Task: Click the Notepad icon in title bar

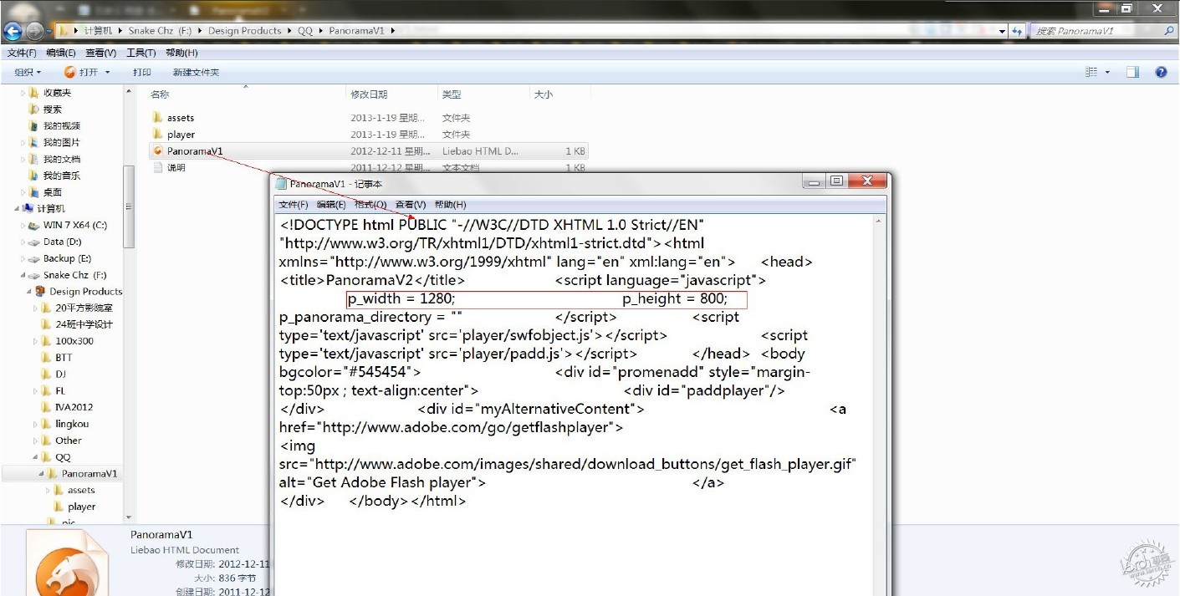Action: 282,184
